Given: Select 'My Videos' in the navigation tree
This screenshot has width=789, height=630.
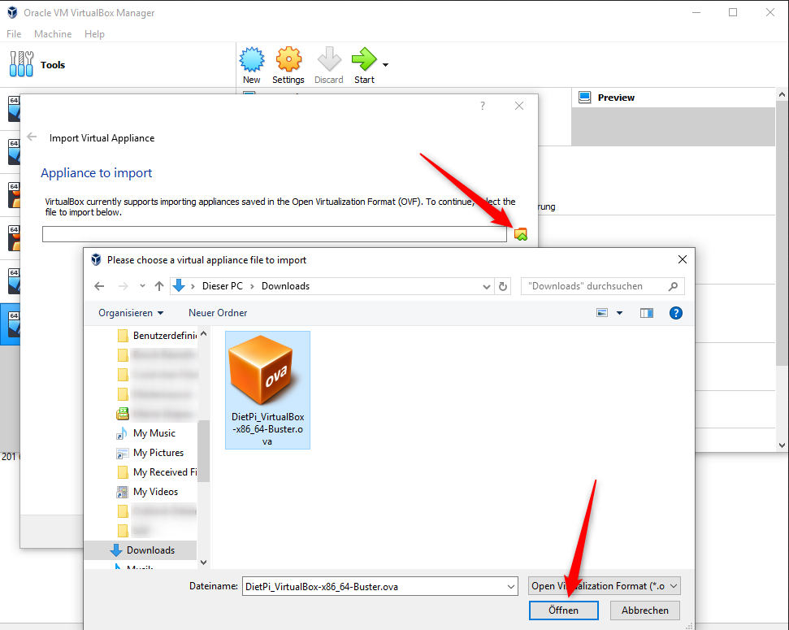Looking at the screenshot, I should point(147,492).
